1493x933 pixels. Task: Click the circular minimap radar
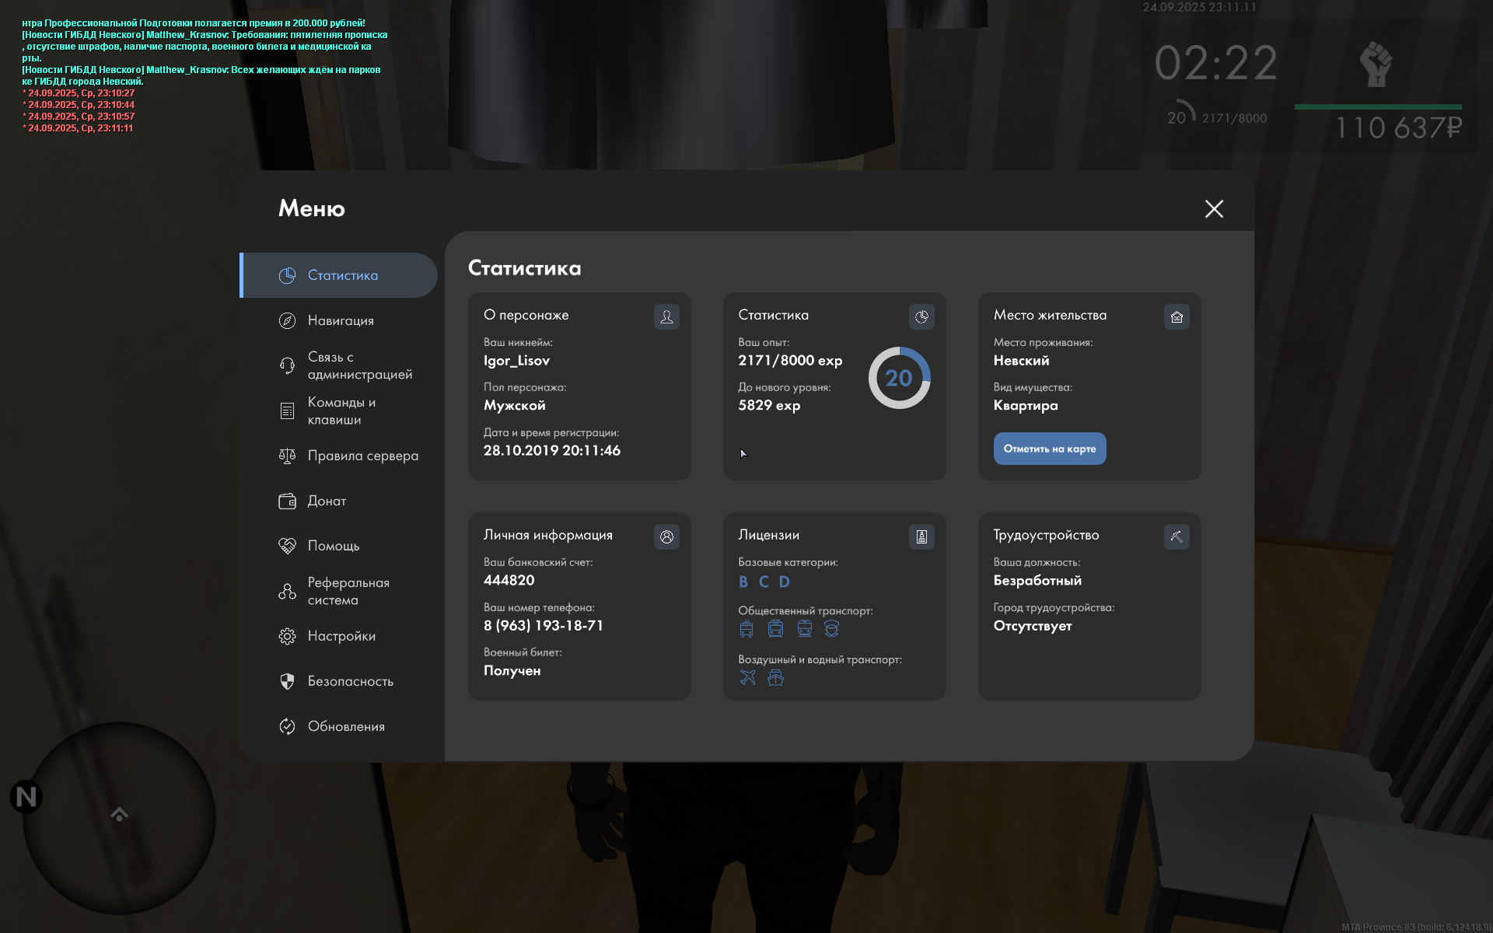119,816
